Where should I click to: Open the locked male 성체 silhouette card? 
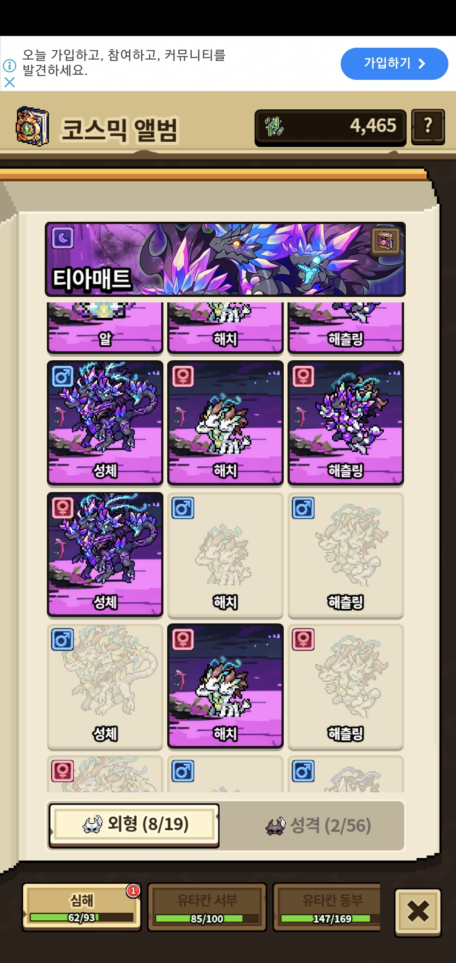(x=105, y=686)
